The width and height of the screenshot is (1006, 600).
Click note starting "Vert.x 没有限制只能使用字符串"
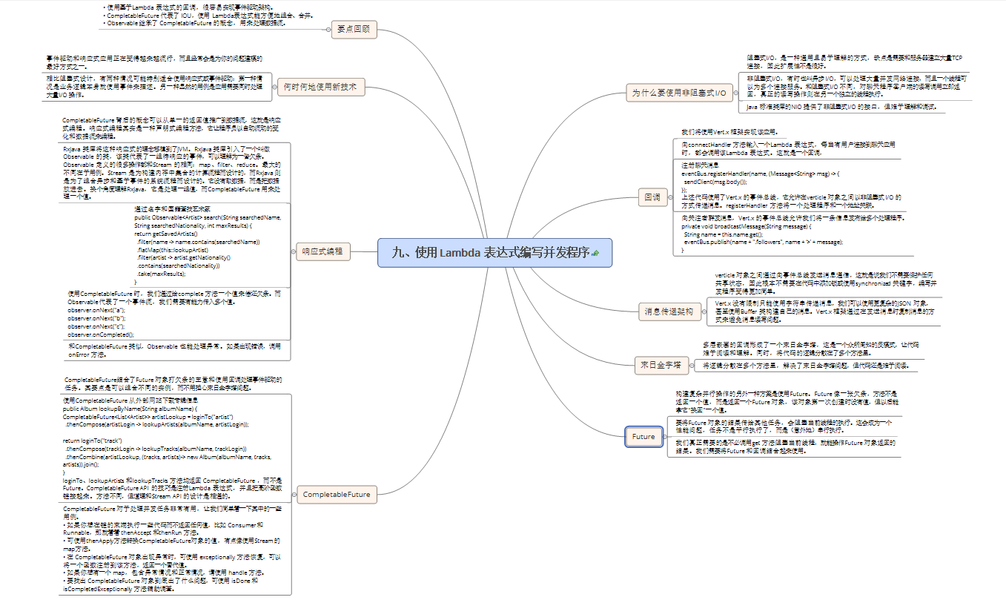[x=822, y=311]
